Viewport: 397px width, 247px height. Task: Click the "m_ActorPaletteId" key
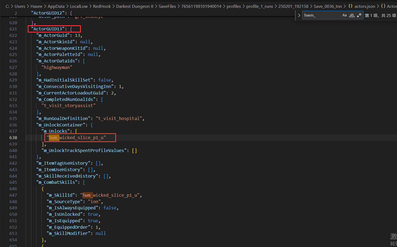60,55
